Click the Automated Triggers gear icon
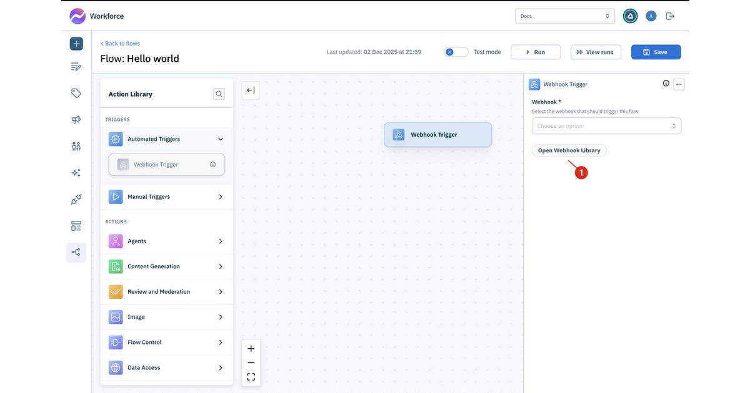This screenshot has width=750, height=393. tap(116, 139)
